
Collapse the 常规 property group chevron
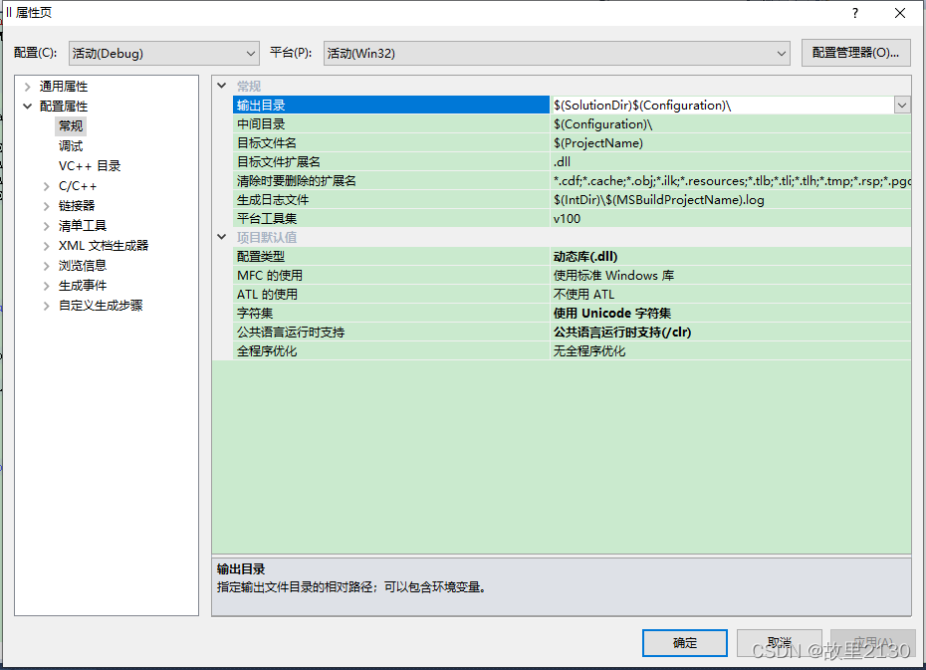222,86
